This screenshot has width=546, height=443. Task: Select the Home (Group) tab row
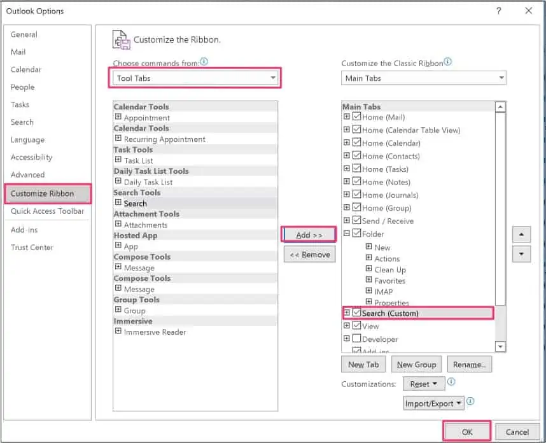click(386, 208)
